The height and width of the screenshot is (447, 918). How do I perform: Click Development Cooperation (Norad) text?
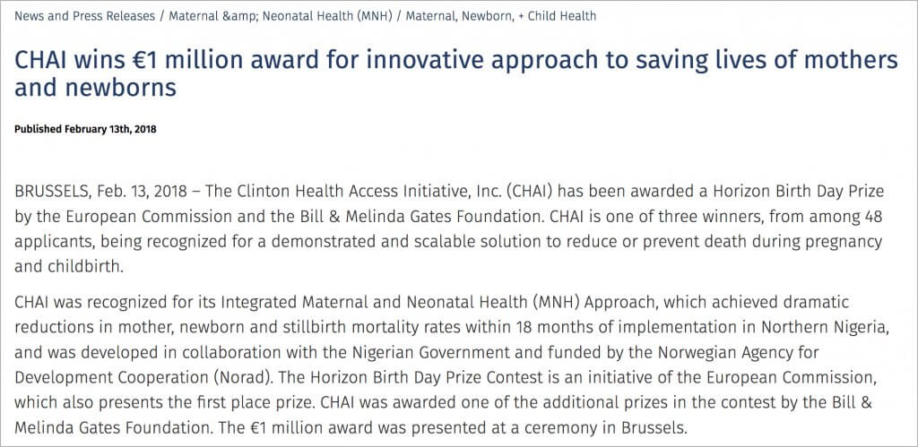(143, 377)
